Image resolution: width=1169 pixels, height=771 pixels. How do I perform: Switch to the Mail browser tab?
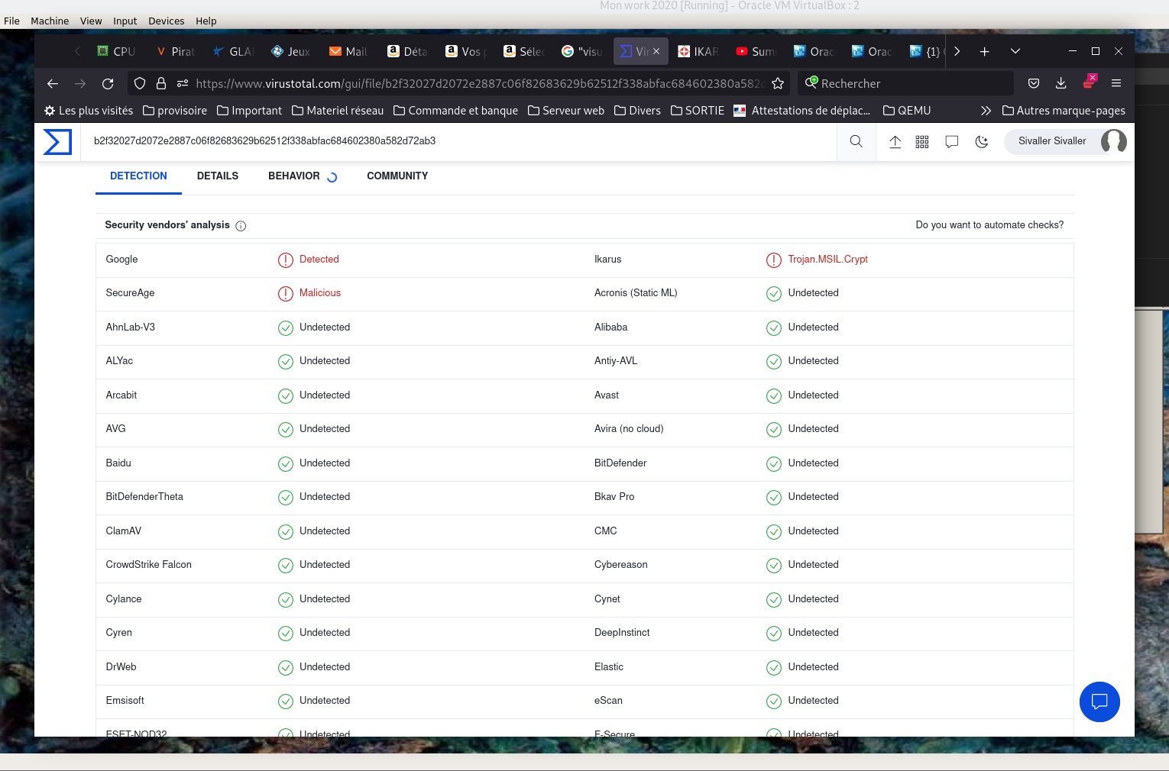[x=348, y=51]
